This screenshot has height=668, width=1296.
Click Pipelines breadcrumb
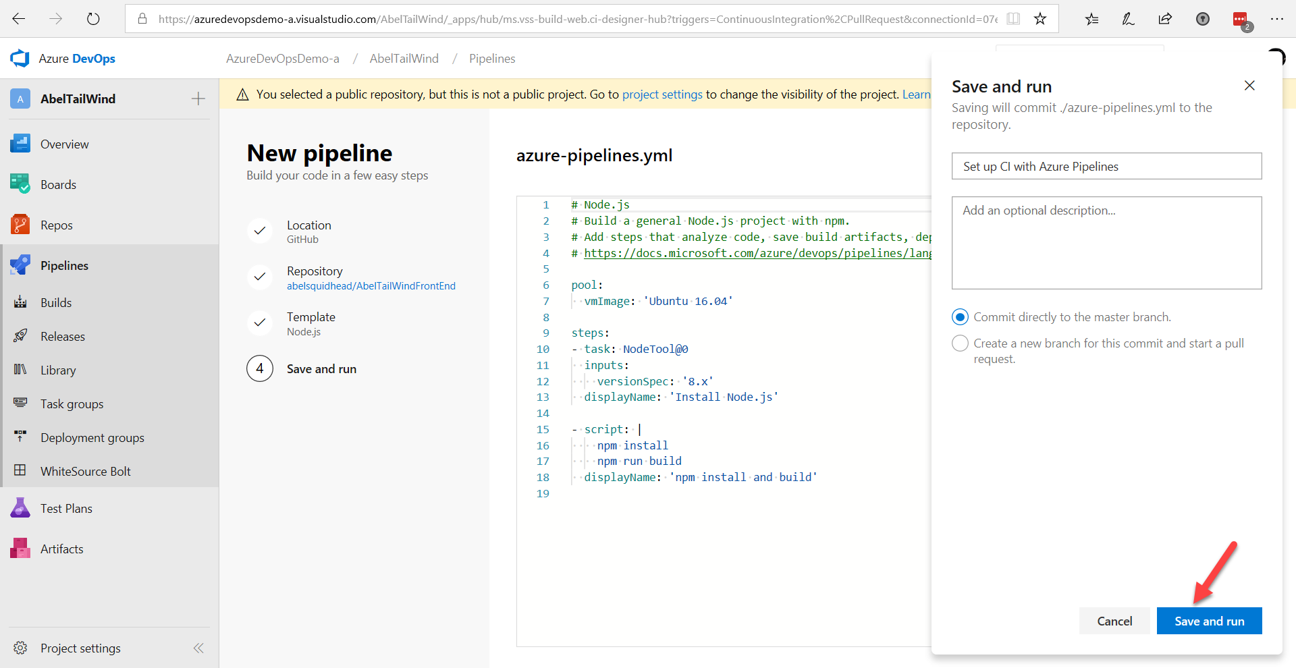click(492, 59)
